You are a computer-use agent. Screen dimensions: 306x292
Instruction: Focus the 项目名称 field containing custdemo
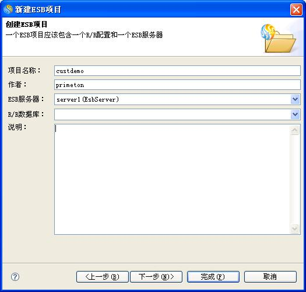pos(177,71)
